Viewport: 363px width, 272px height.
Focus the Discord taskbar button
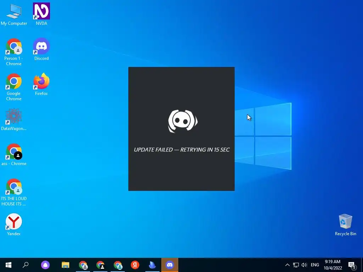(170, 265)
